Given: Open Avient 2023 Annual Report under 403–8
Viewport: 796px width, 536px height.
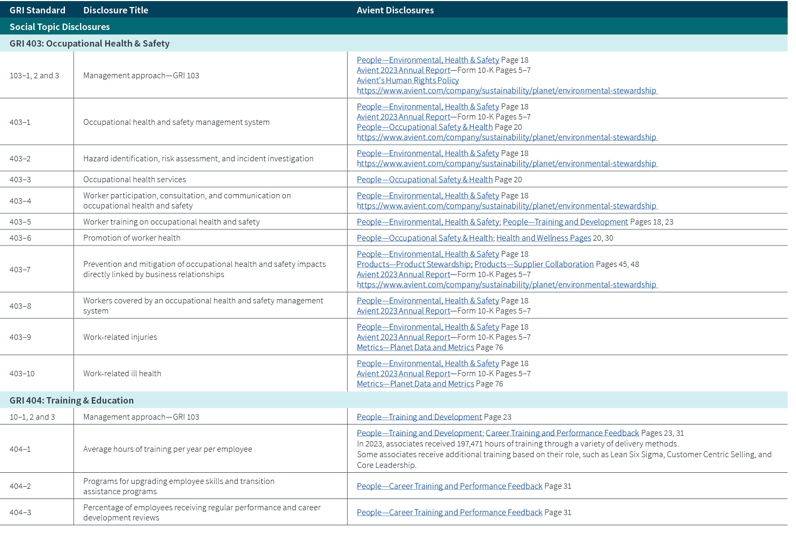Looking at the screenshot, I should pyautogui.click(x=403, y=310).
